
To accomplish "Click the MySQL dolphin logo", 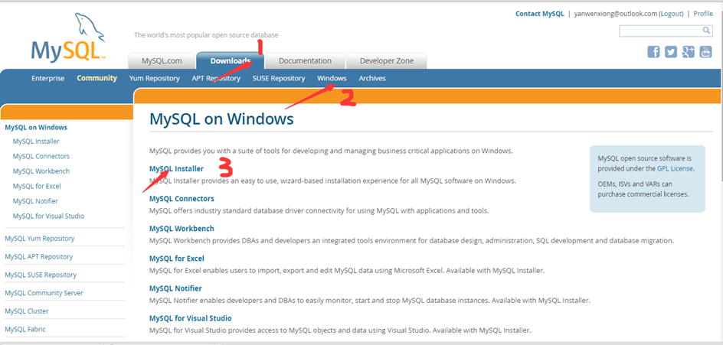I will click(69, 37).
